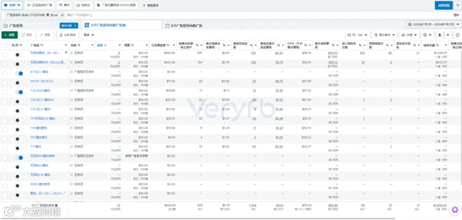Clear the filter chip with its X icon
Viewport: 462px width, 220px height.
(62, 15)
